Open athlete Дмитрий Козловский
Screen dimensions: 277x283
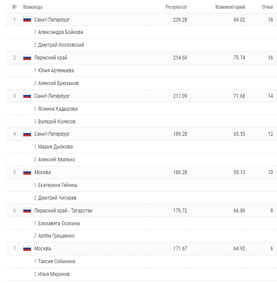pos(61,45)
